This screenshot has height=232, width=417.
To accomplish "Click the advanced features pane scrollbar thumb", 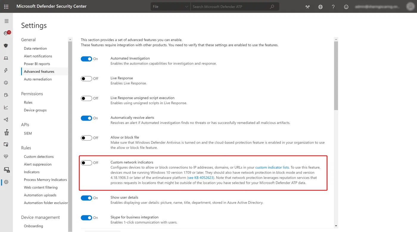I will click(x=336, y=76).
